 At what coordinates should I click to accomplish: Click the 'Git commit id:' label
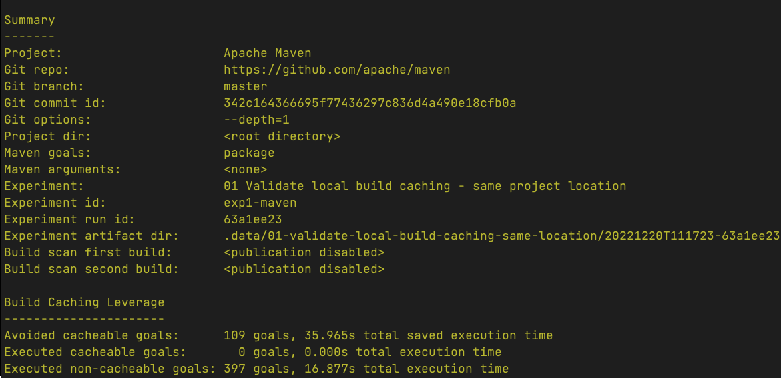pos(55,104)
